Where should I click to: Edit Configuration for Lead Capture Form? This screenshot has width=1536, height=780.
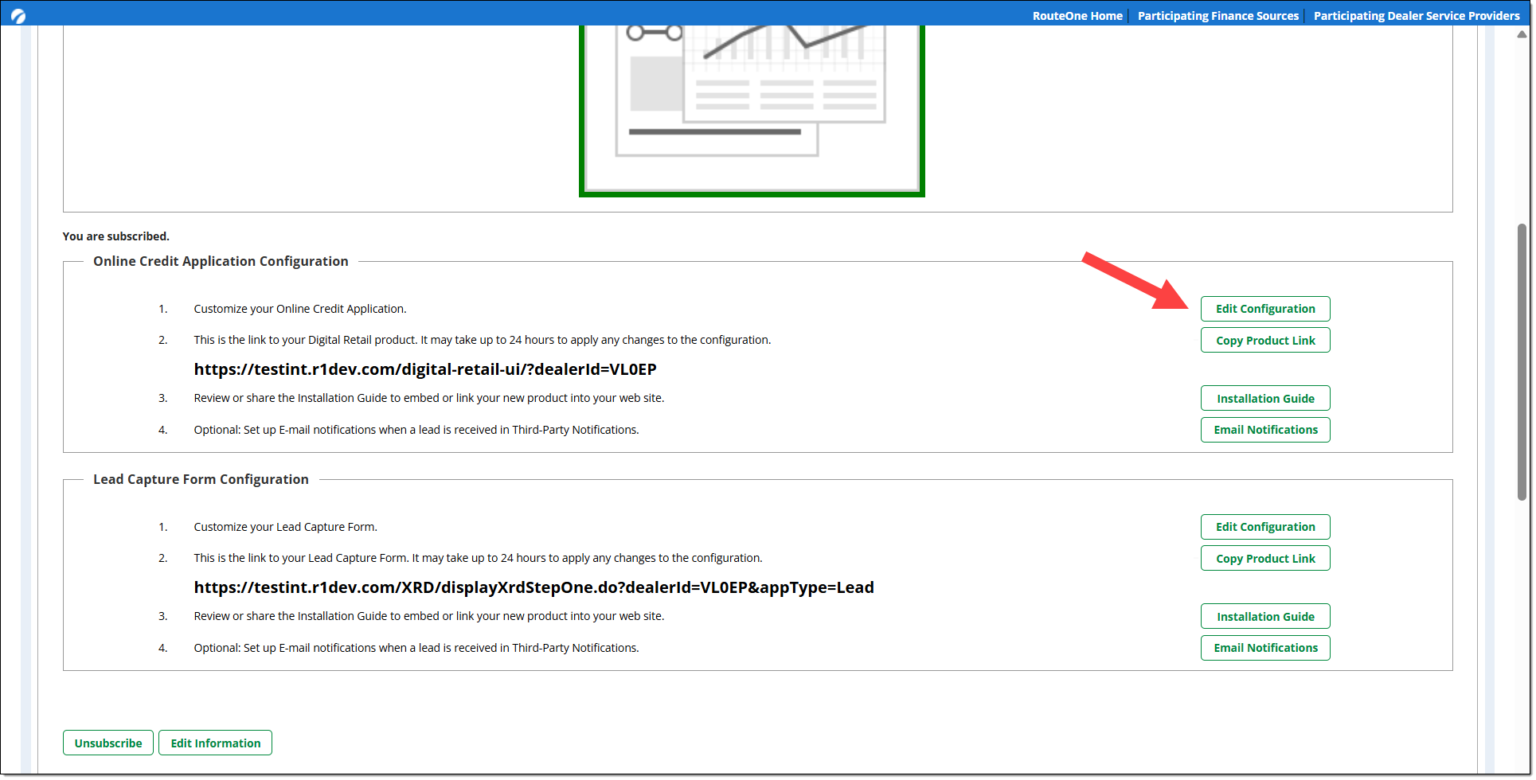pyautogui.click(x=1264, y=527)
